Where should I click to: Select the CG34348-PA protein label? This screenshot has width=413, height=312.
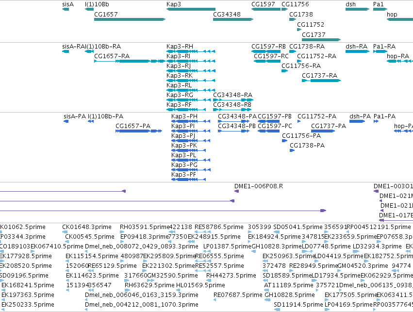(x=237, y=116)
